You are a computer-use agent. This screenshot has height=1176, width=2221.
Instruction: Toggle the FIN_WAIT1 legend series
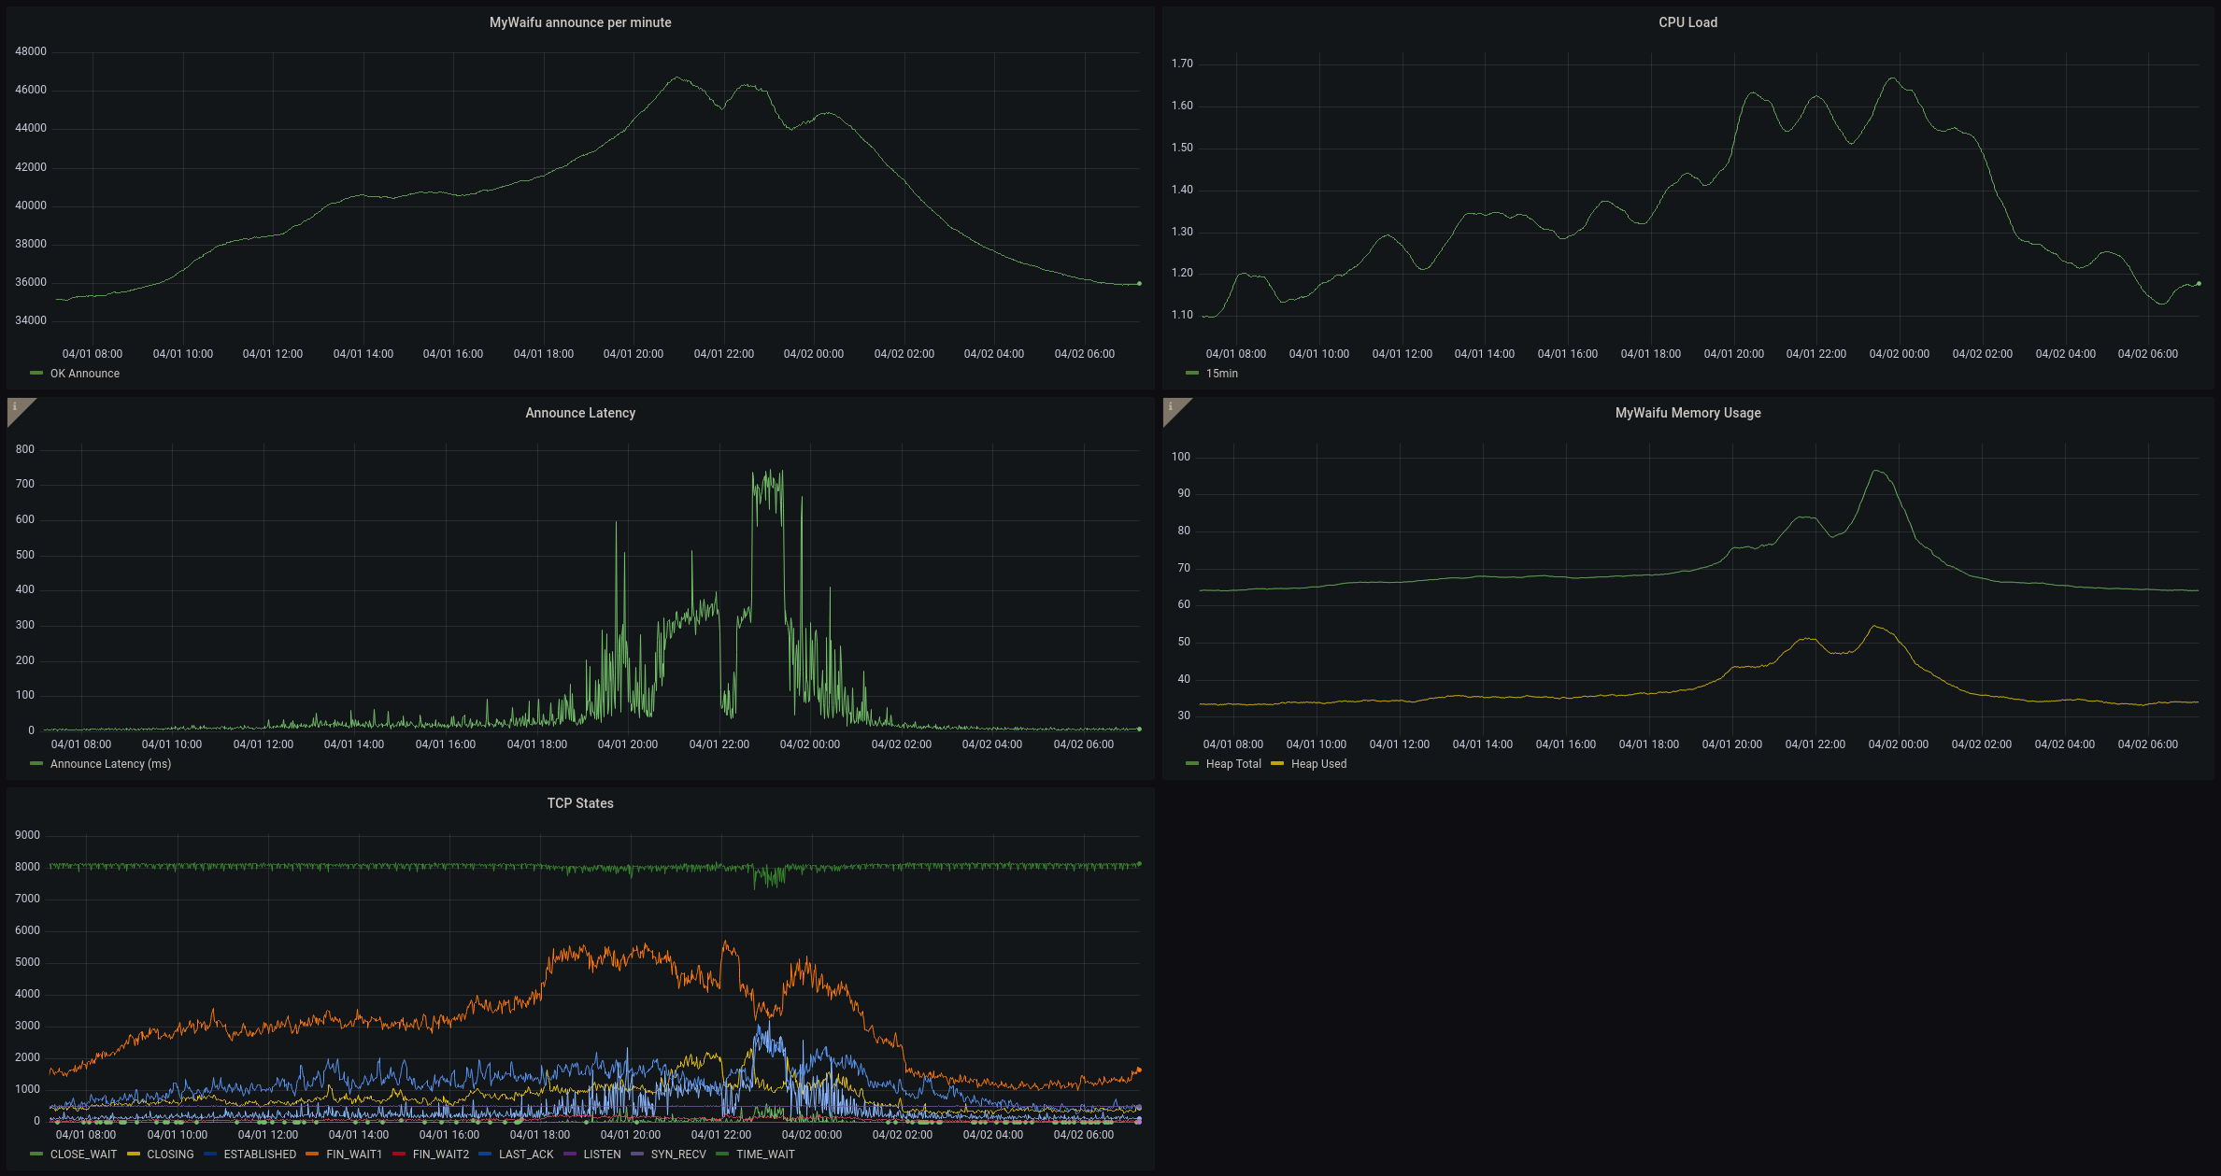[354, 1155]
